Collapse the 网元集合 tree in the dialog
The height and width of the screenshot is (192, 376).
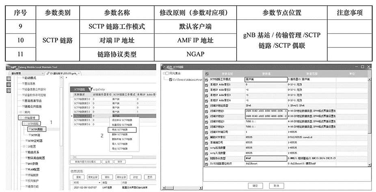[x=164, y=73]
